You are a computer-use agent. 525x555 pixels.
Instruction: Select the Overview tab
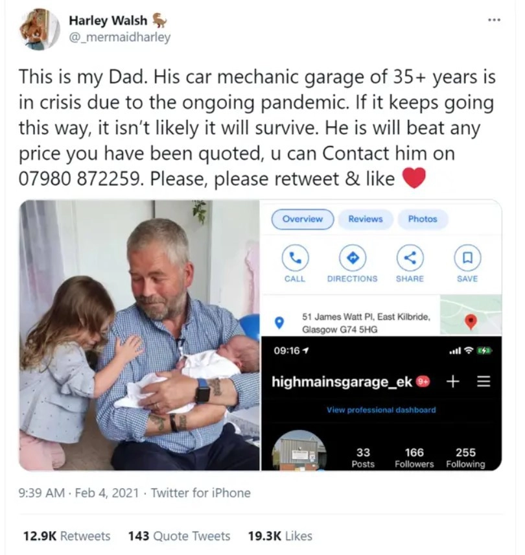pyautogui.click(x=303, y=219)
